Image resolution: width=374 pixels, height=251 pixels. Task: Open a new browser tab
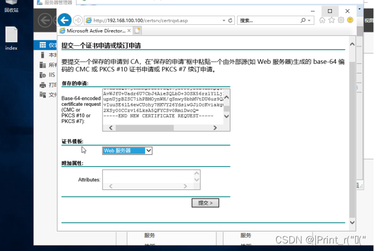coord(138,31)
